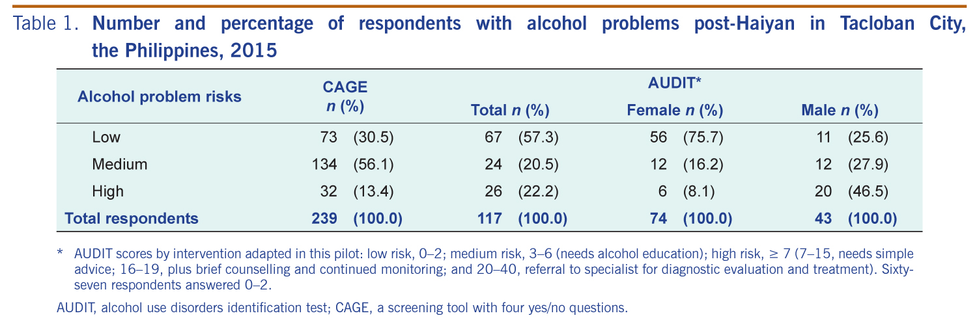Viewport: 977px width, 322px height.
Task: Click the female low percentage (75.7)
Action: click(x=703, y=137)
